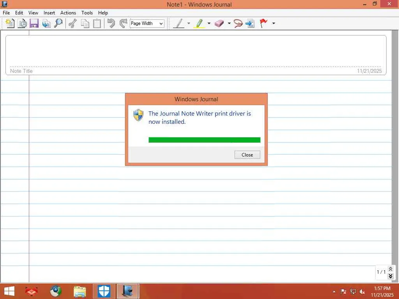The height and width of the screenshot is (299, 399).
Task: Open the blue shield taskbar app
Action: (104, 291)
